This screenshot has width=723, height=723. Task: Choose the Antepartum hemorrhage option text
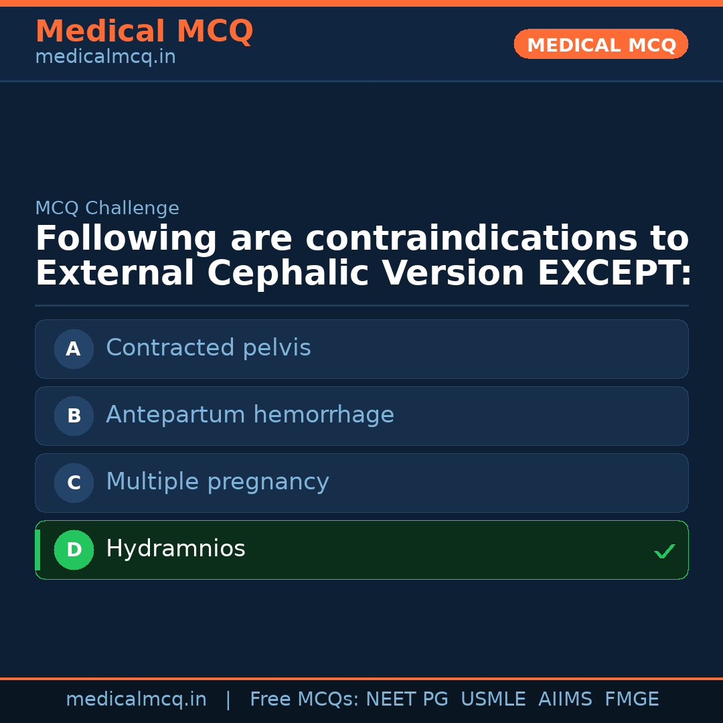(x=250, y=415)
